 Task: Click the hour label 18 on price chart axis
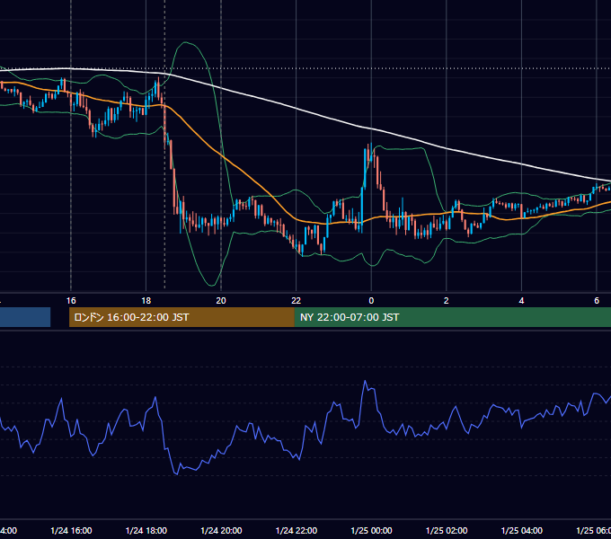click(x=146, y=301)
